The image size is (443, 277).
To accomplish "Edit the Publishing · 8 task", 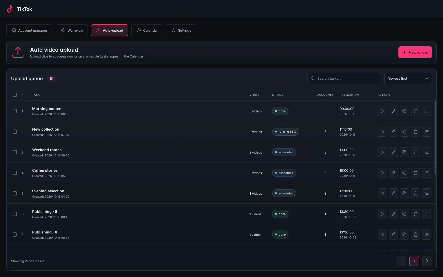I will click(x=393, y=235).
